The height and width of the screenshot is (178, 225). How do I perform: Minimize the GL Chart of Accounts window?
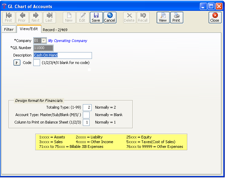[203, 6]
